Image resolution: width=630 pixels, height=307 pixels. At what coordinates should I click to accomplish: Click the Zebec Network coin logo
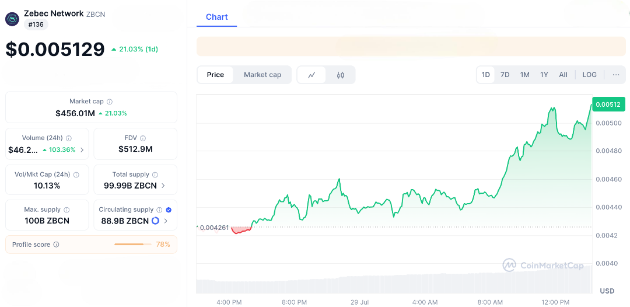click(x=12, y=19)
